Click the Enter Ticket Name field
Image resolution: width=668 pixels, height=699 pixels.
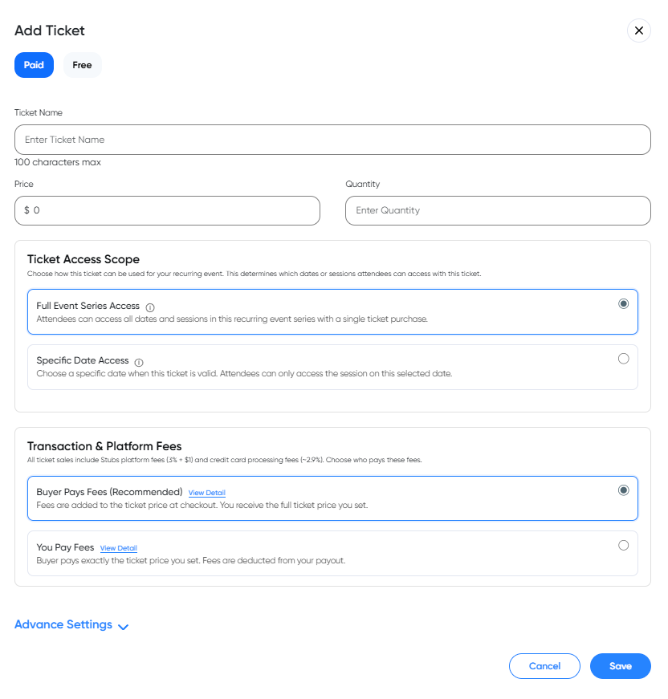332,139
